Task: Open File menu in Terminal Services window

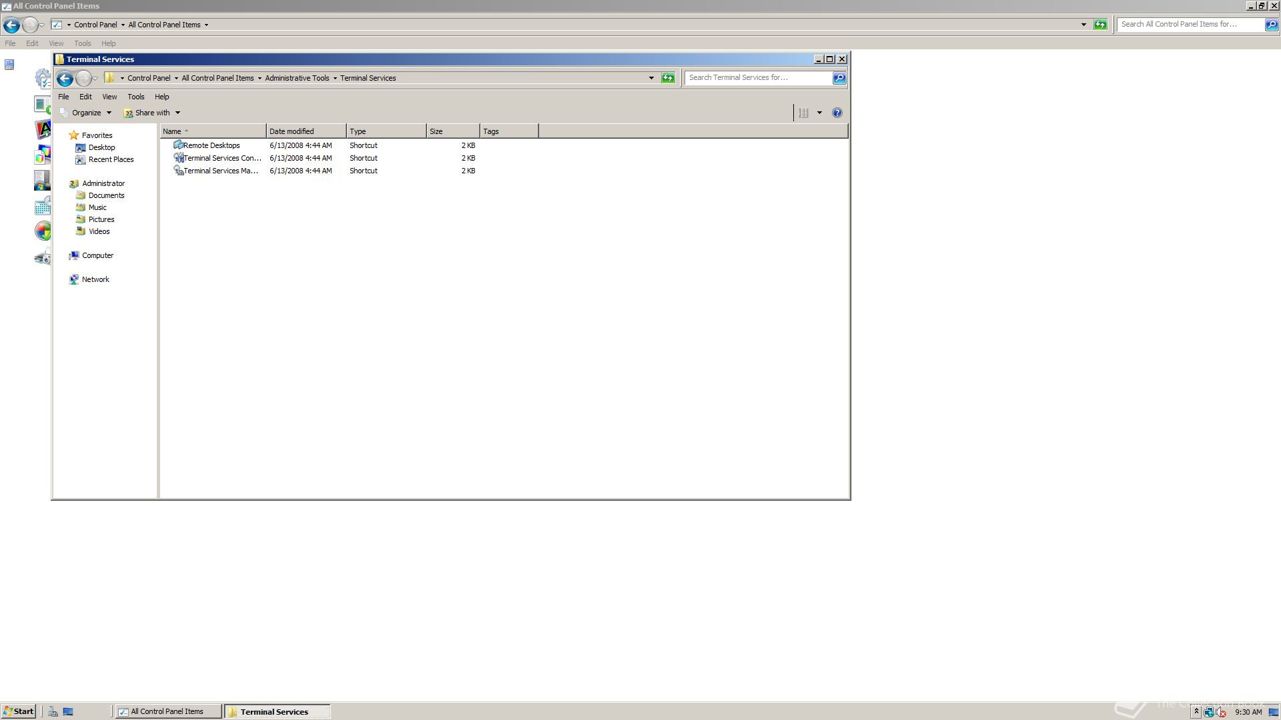Action: (63, 97)
